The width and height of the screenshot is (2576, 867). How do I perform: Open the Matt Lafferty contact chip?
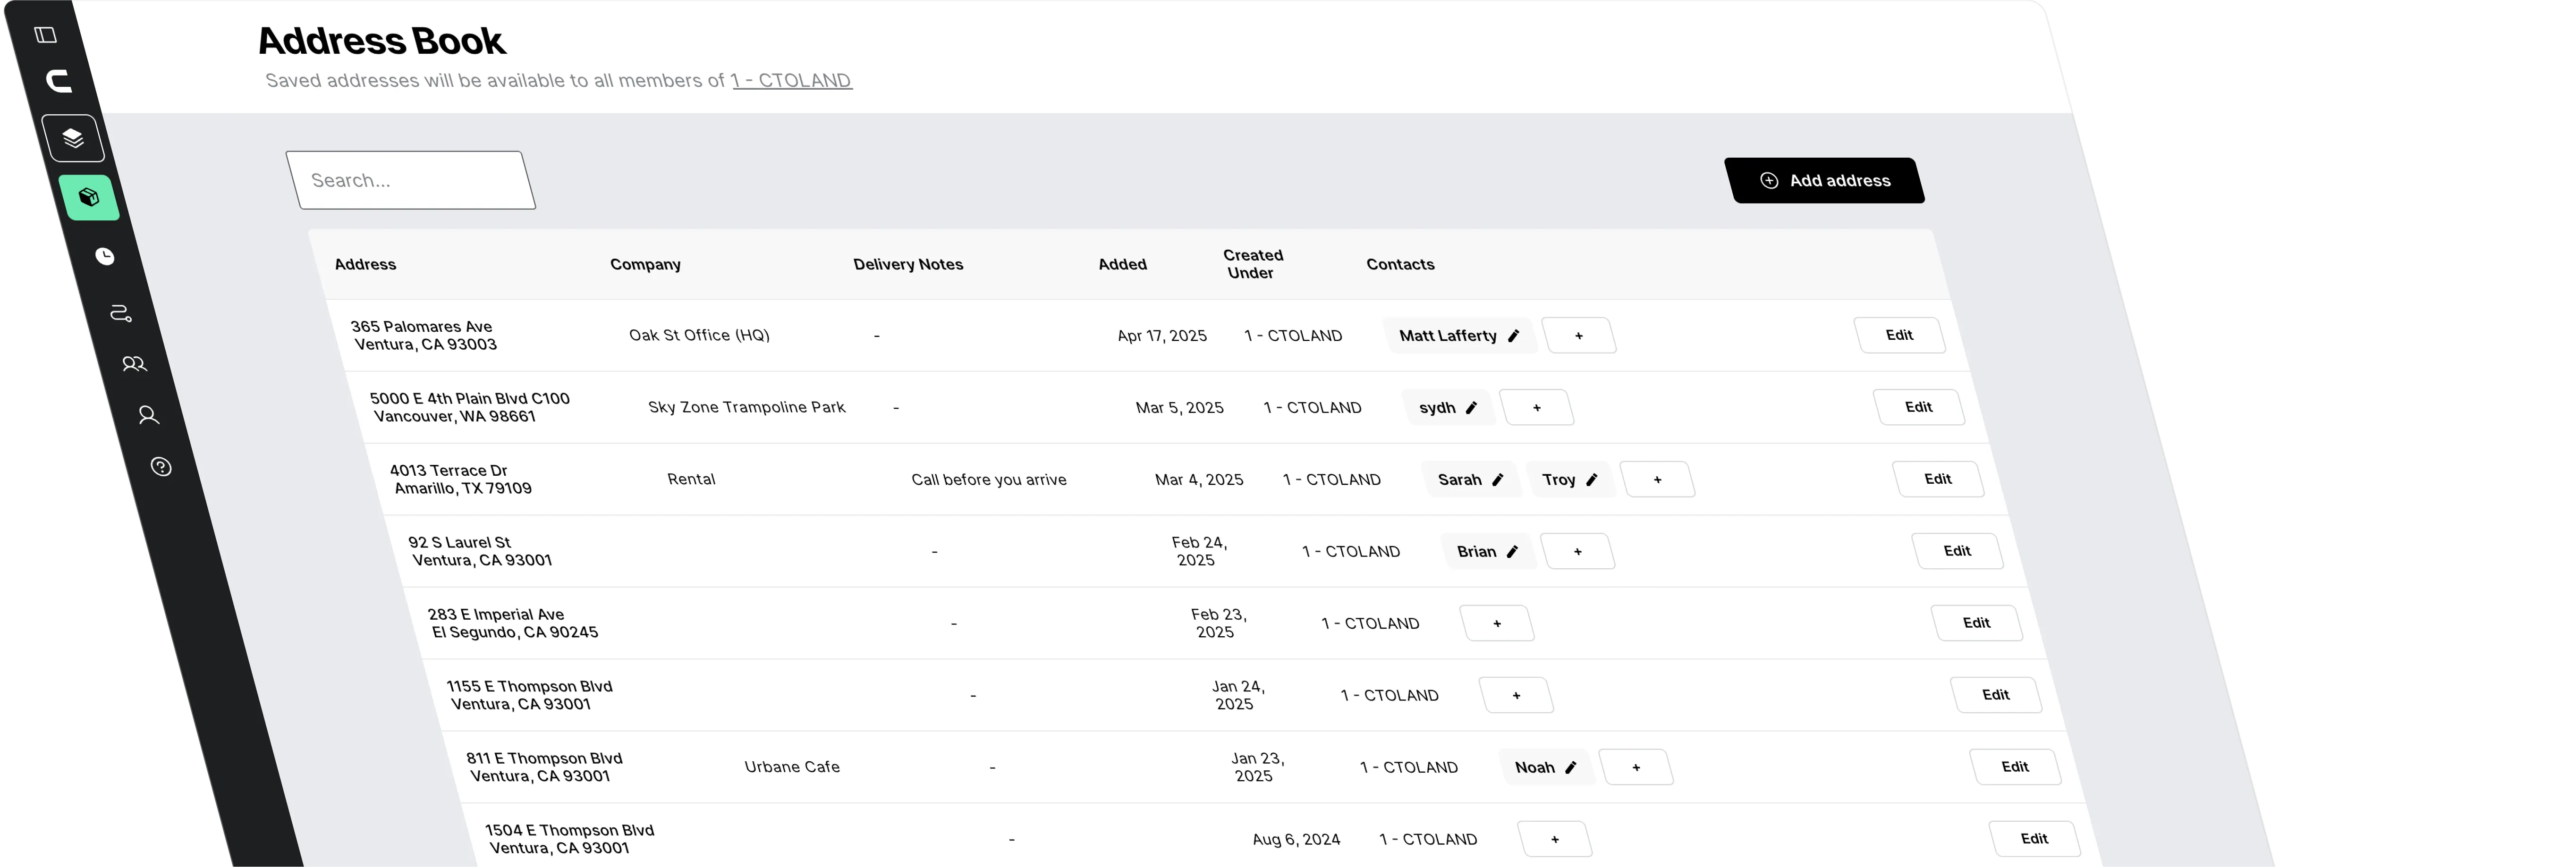coord(1459,336)
